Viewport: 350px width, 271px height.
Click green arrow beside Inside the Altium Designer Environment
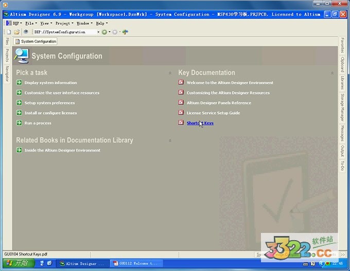pos(19,150)
